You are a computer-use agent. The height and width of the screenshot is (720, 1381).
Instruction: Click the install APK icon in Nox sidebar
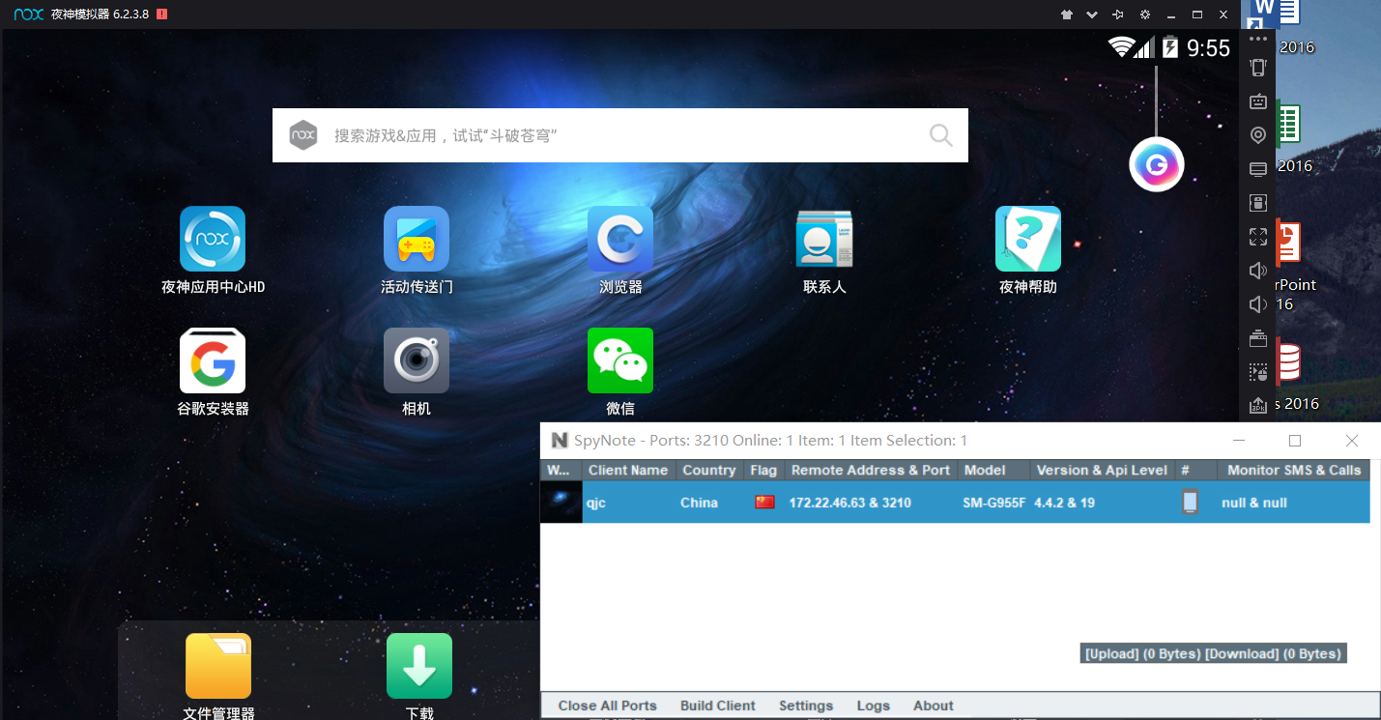pos(1257,405)
